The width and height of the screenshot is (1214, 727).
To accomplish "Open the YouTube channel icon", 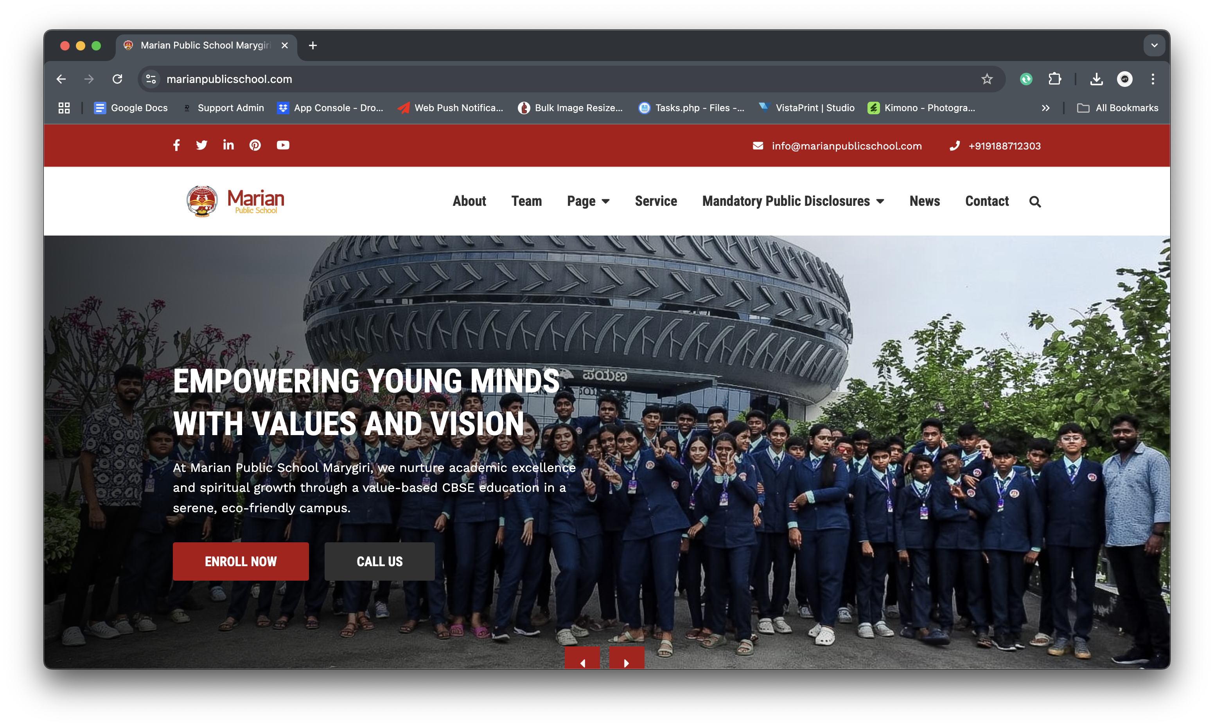I will [283, 145].
